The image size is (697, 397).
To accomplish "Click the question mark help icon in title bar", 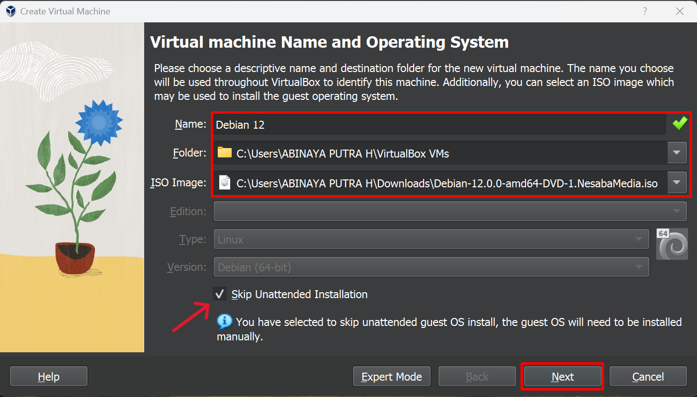I will [x=645, y=11].
